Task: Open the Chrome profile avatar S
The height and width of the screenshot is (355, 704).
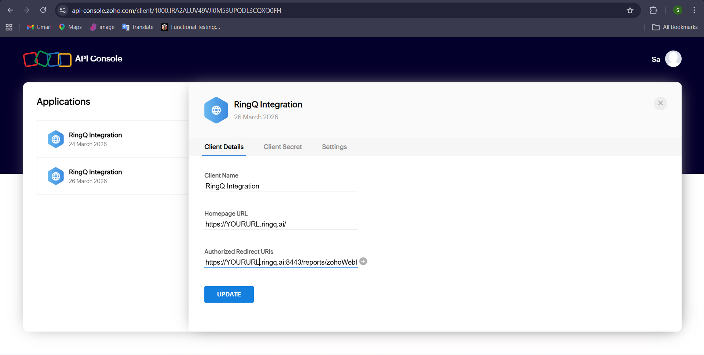Action: coord(678,10)
